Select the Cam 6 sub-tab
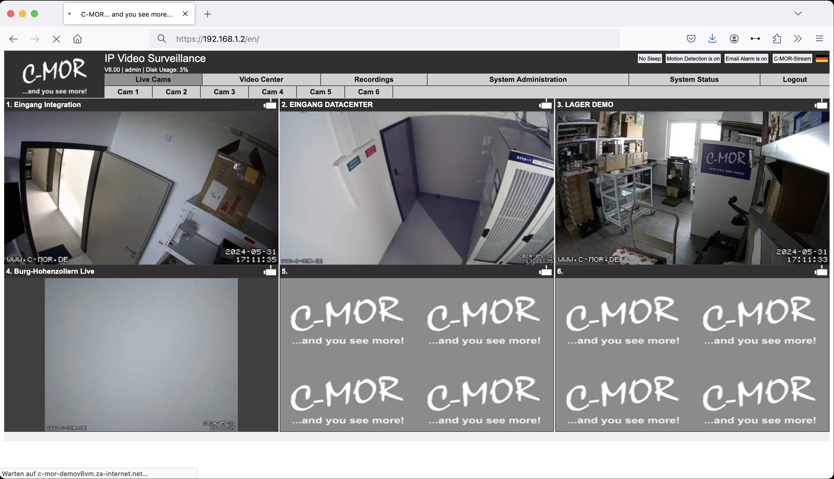The width and height of the screenshot is (834, 479). pyautogui.click(x=368, y=92)
